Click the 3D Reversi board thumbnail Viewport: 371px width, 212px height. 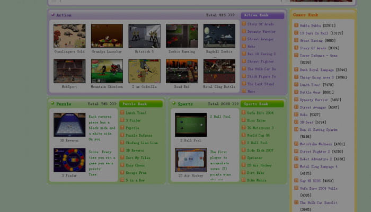[x=69, y=125]
